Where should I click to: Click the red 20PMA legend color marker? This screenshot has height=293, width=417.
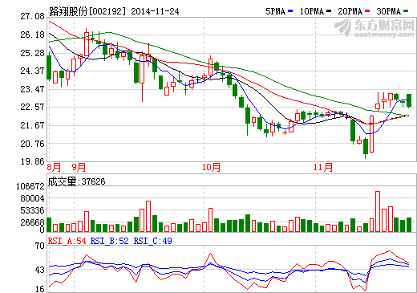click(367, 11)
